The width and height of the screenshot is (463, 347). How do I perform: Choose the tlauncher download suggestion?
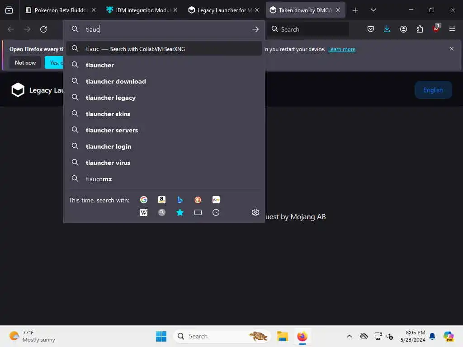point(164,81)
